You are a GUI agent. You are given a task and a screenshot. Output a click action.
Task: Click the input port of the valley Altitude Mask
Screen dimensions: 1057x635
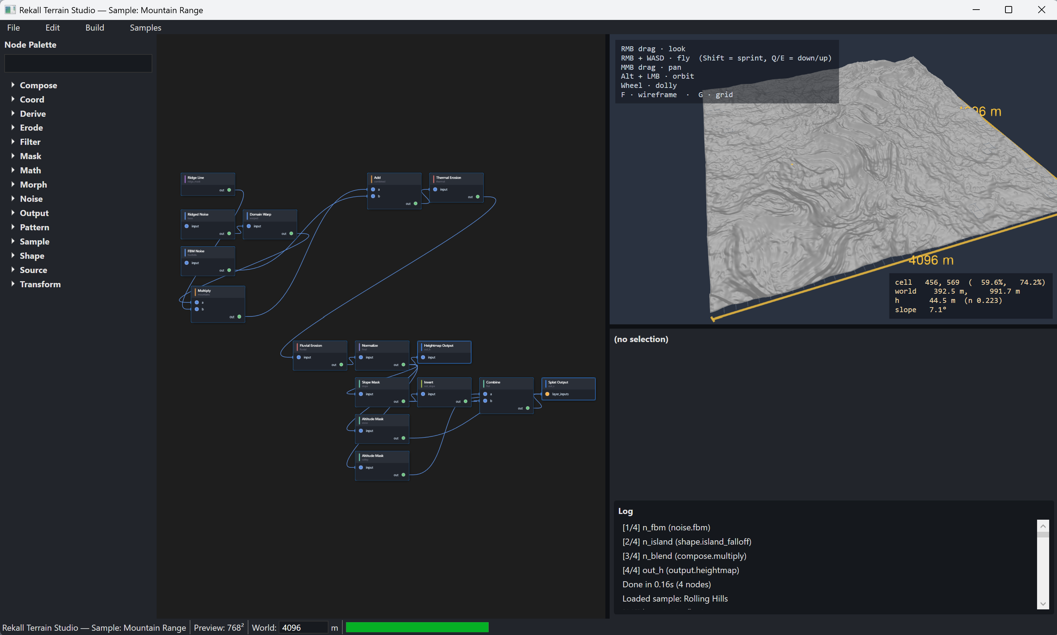point(361,468)
